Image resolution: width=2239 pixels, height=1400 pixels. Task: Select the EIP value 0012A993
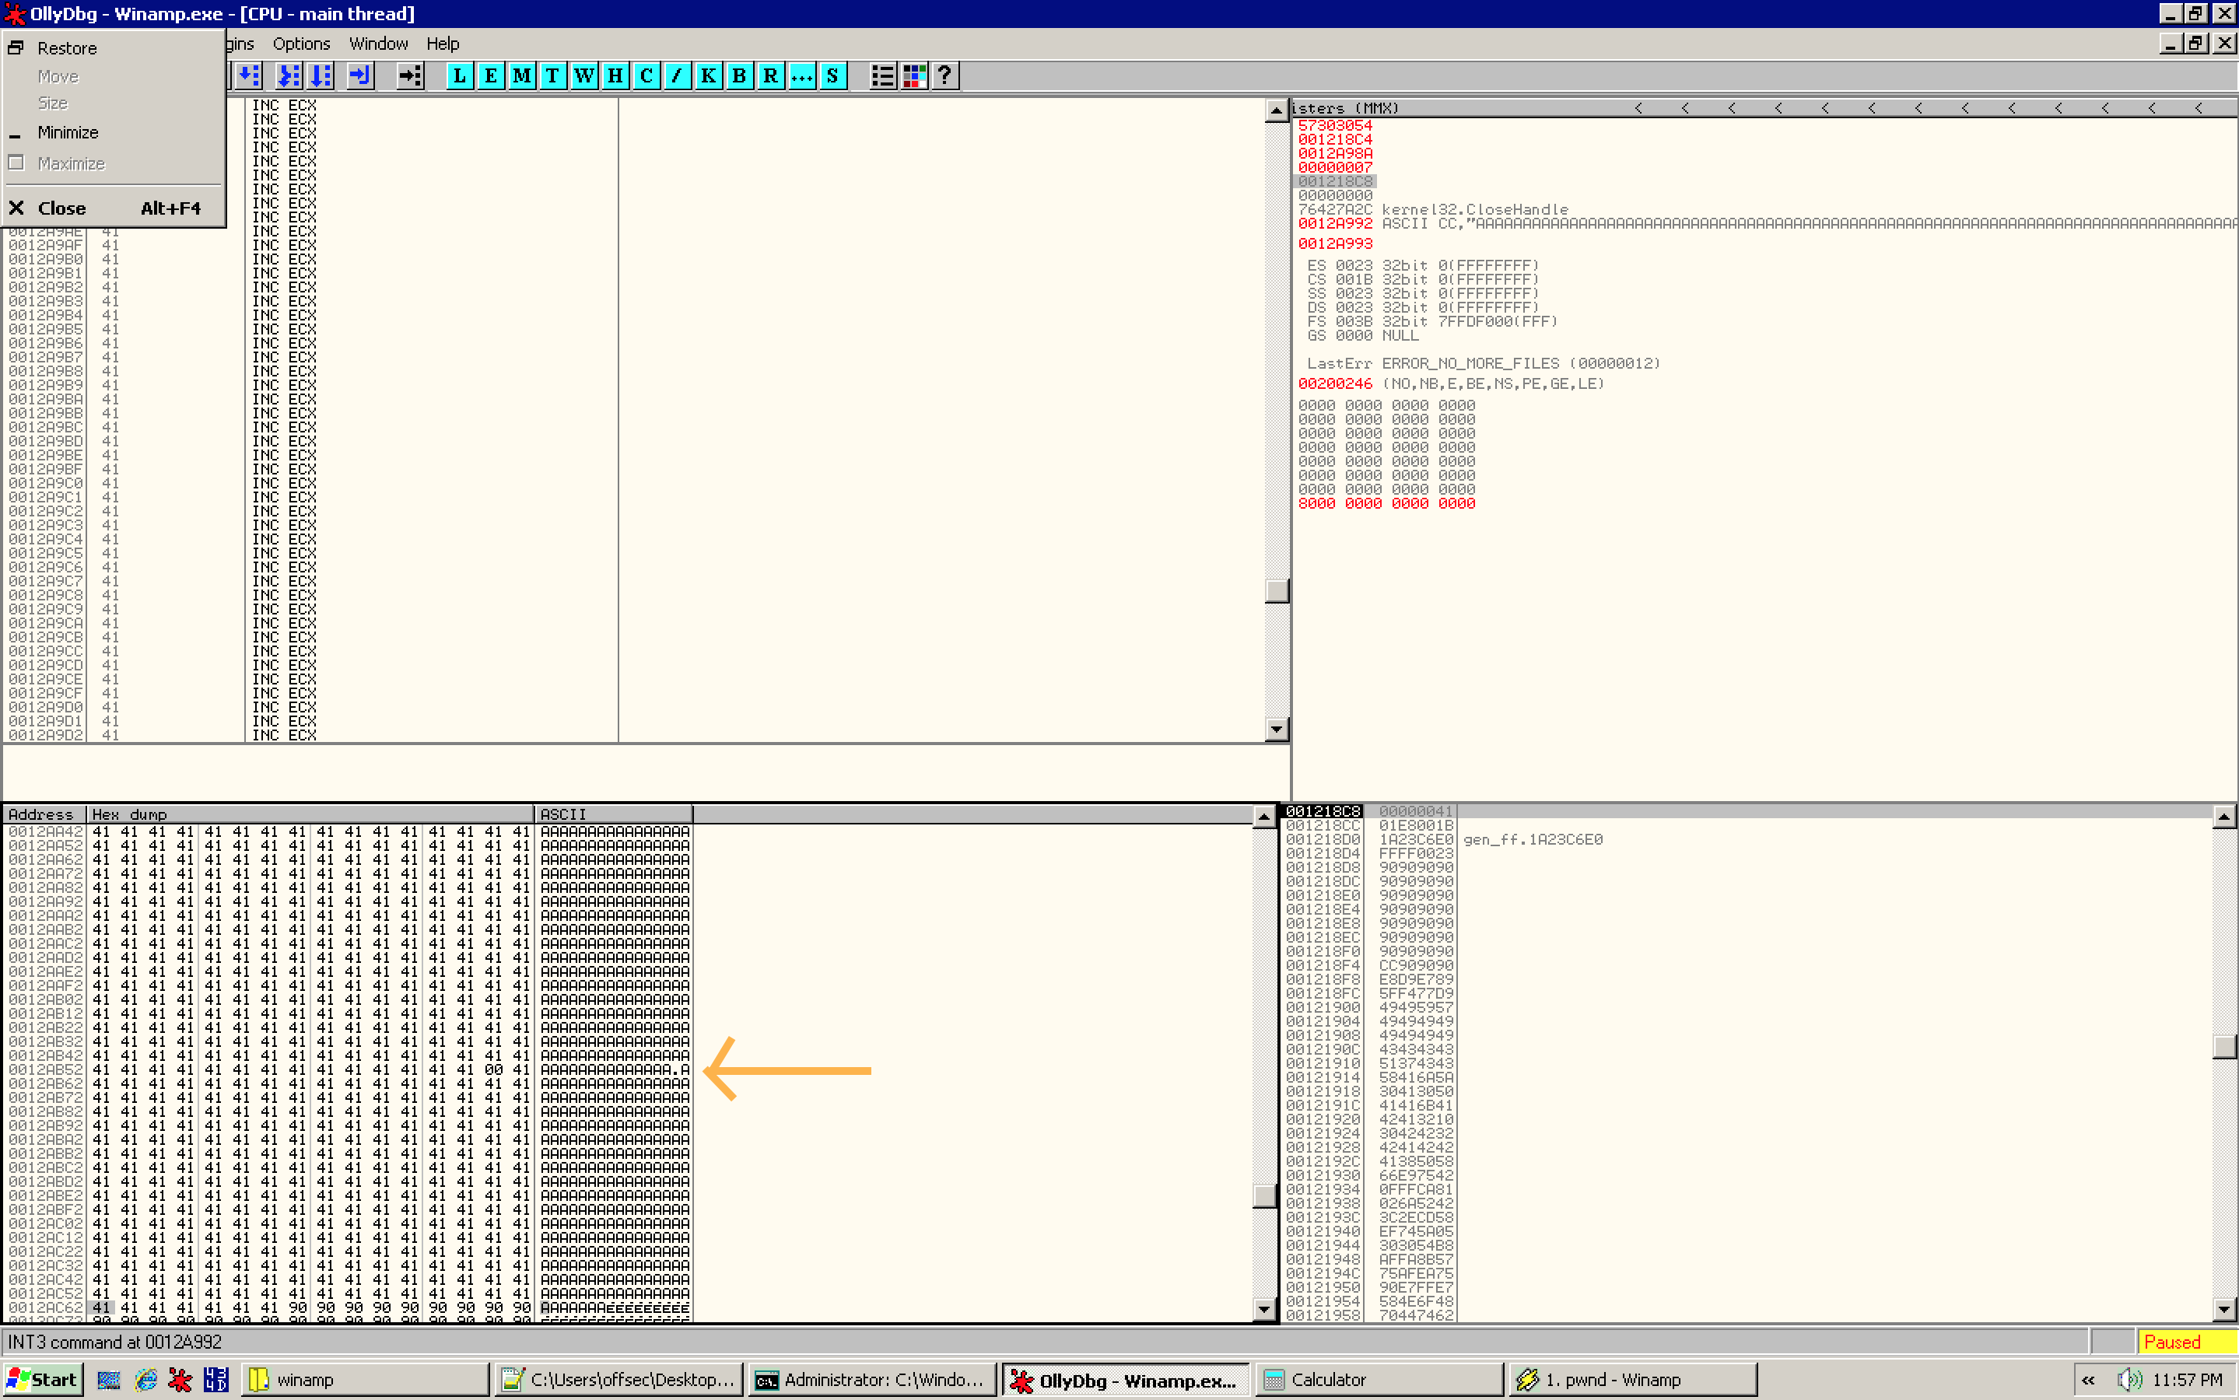coord(1334,243)
